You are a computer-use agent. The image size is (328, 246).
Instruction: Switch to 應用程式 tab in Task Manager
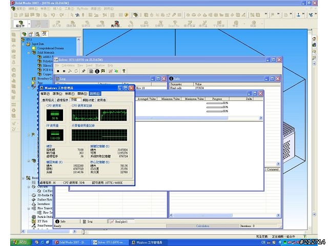pyautogui.click(x=48, y=100)
